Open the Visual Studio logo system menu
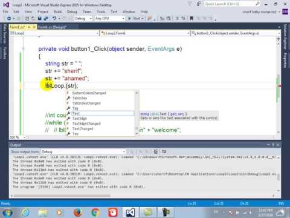Viewport: 290px width, 218px height. pos(6,5)
